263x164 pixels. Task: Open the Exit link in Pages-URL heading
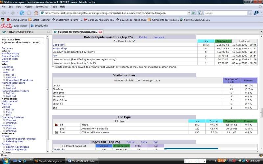point(155,142)
